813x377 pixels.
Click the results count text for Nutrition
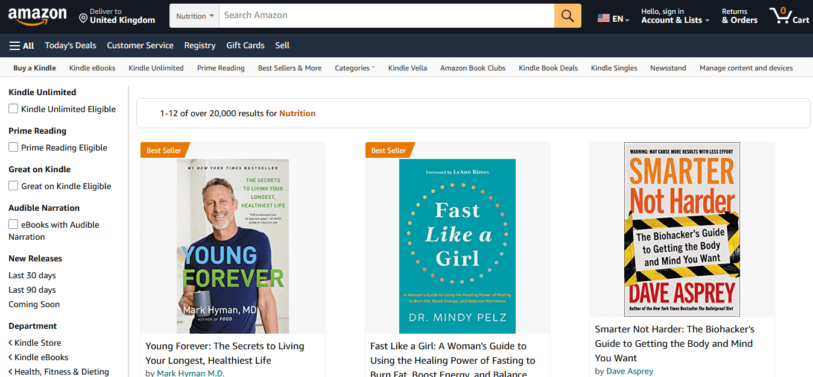238,113
